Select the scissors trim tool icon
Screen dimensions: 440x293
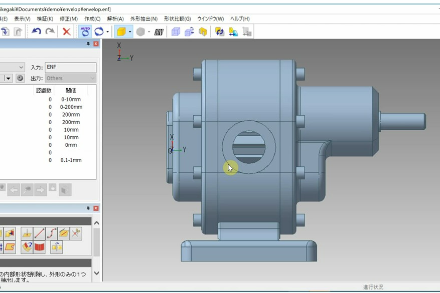[x=76, y=233]
